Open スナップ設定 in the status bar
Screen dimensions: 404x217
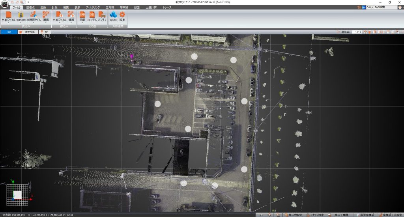316,215
